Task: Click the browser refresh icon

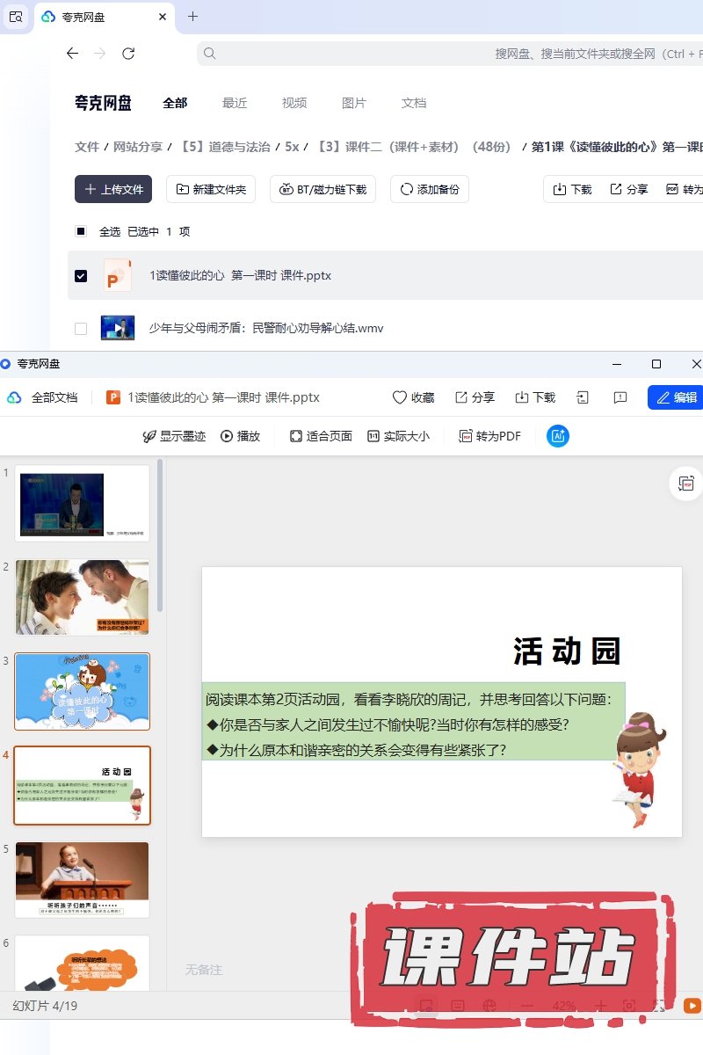Action: tap(128, 54)
